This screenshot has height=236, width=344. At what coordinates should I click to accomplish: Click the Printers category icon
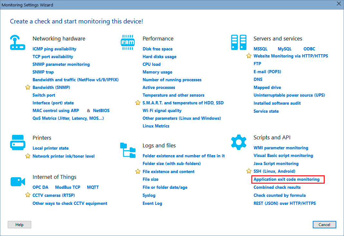point(18,142)
